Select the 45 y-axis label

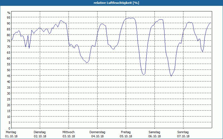9,76
